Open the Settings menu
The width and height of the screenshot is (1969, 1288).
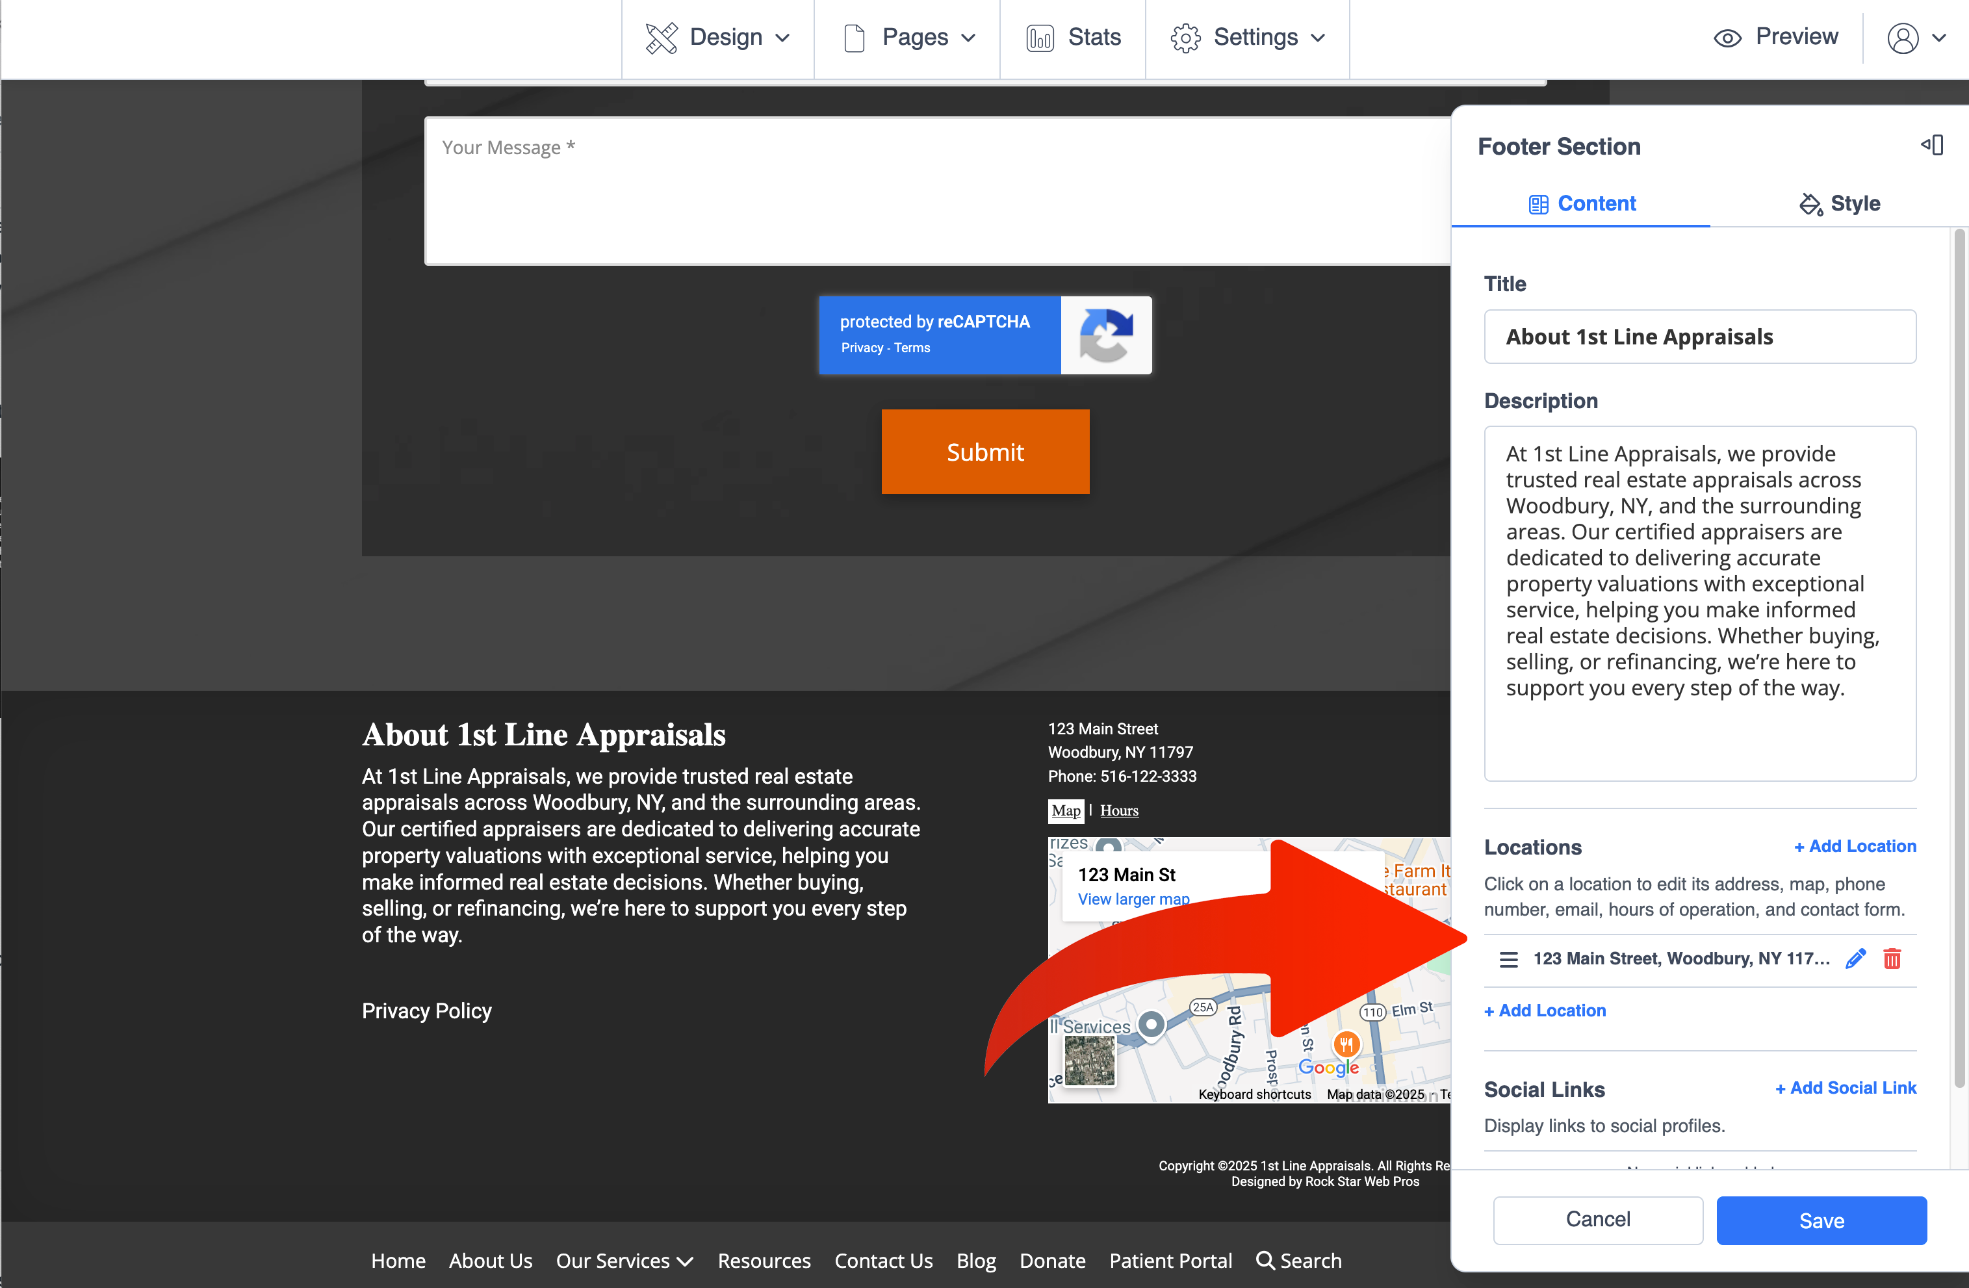(x=1247, y=37)
